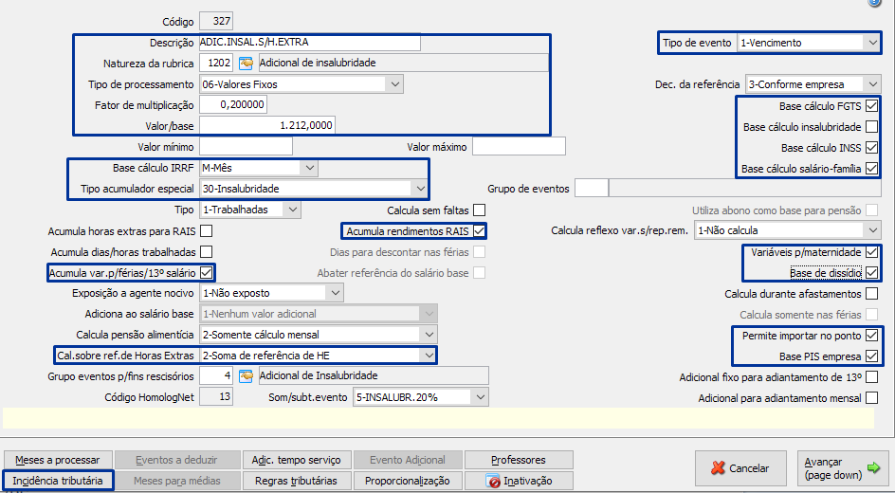Click Grupo eventos p/fins rescisórios code field
The image size is (895, 493).
click(x=216, y=376)
